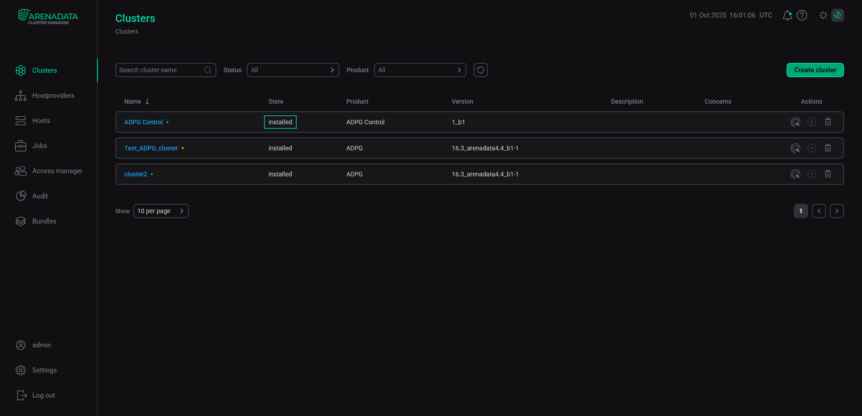Open the Test_ADPG_cluster details link
This screenshot has height=416, width=862.
(151, 148)
